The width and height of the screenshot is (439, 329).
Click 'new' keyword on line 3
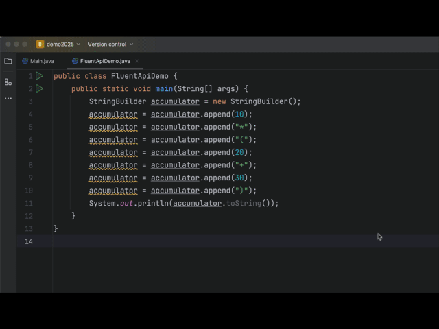pos(219,101)
